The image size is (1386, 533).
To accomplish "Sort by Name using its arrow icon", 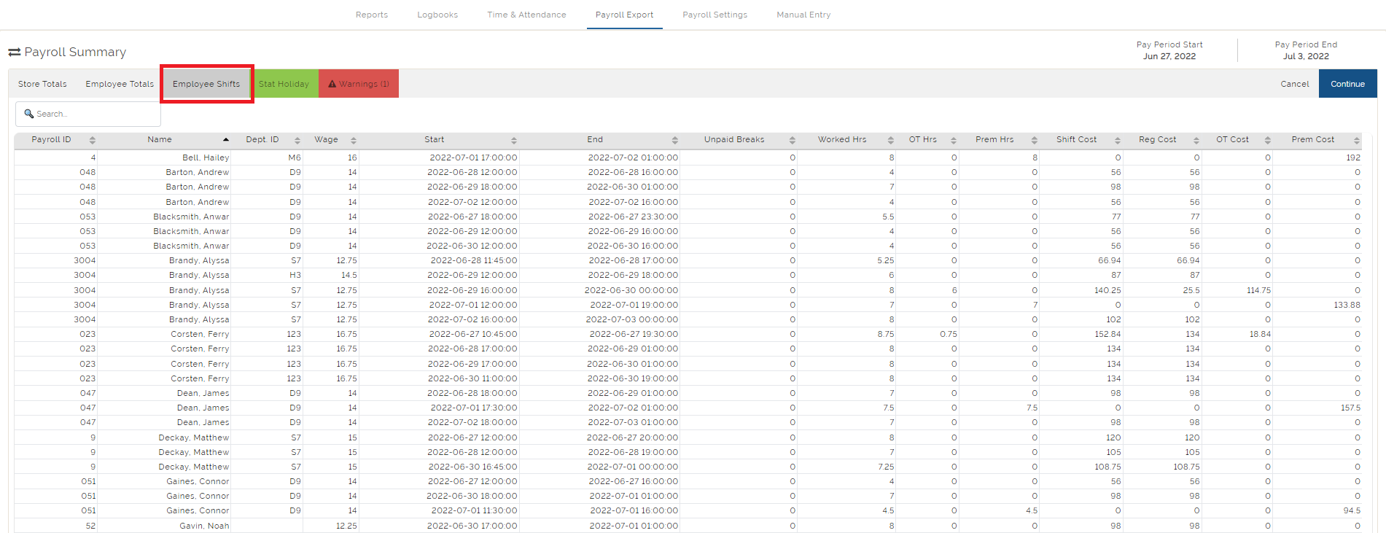I will click(x=226, y=139).
